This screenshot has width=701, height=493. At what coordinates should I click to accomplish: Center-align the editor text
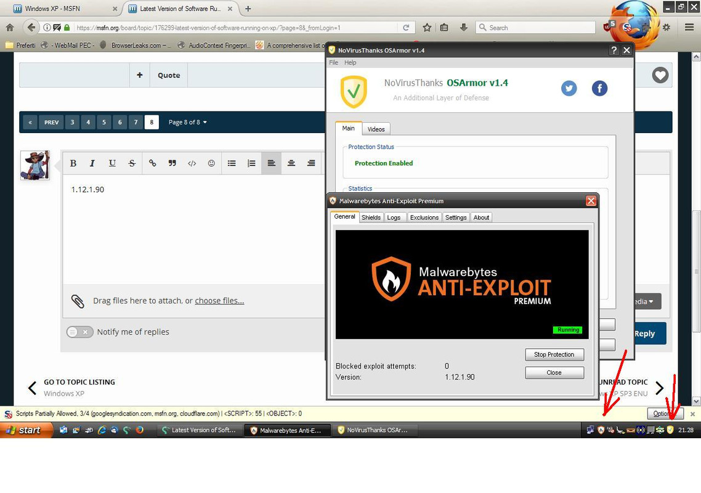tap(291, 163)
